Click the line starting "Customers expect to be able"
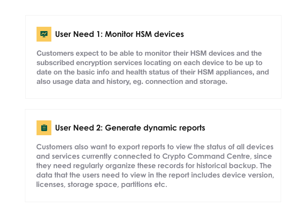306x218 pixels. tap(149, 53)
